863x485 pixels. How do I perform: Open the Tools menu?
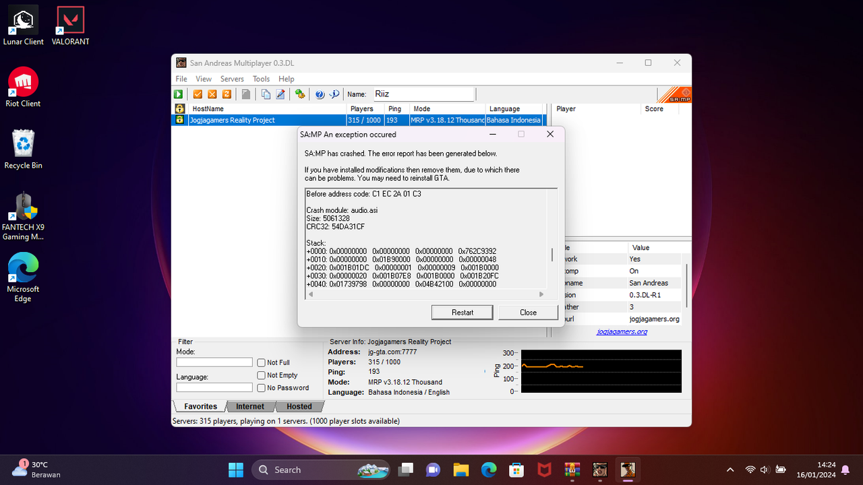[x=262, y=79]
